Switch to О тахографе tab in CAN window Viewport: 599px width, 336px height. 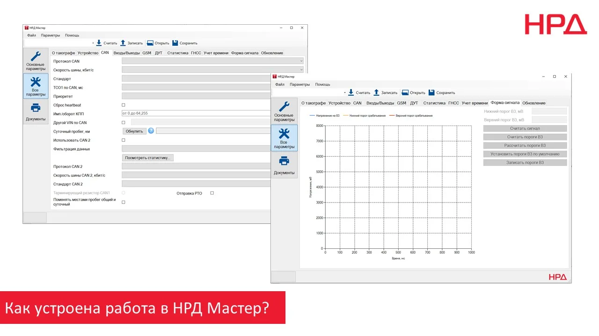63,53
